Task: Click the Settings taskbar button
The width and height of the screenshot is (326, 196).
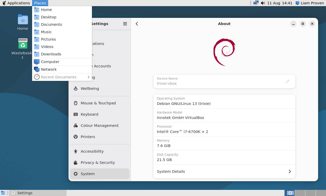Action: (x=38, y=193)
